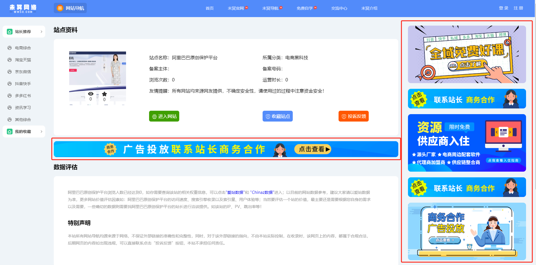Image resolution: width=536 pixels, height=265 pixels.
Task: Click the eye view-count icon
Action: (x=91, y=94)
